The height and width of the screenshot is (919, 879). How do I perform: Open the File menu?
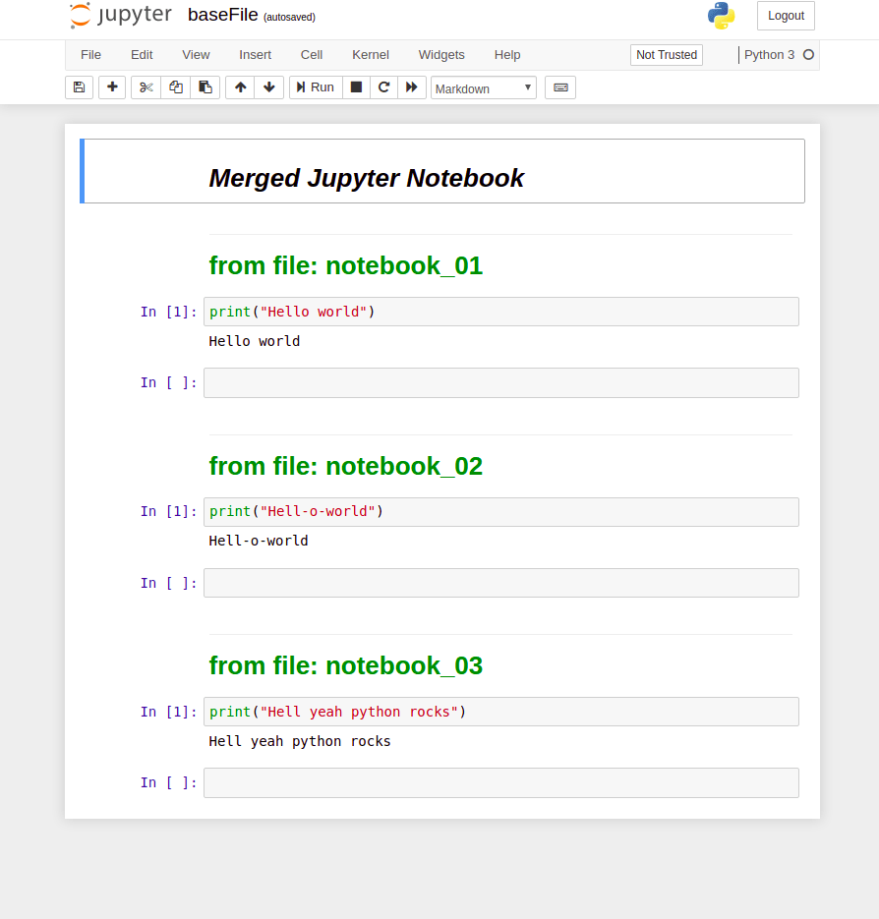pos(90,55)
